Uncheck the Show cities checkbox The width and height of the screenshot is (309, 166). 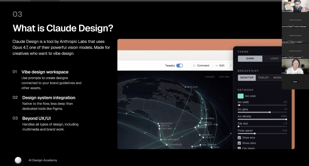tap(239, 143)
